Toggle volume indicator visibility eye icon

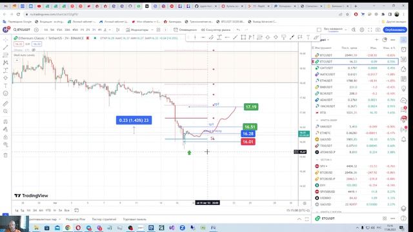point(34,50)
